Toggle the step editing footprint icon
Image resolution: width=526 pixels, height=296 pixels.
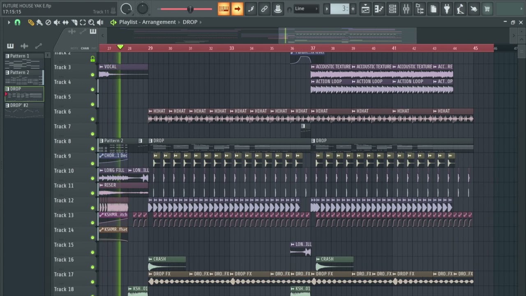click(x=251, y=9)
